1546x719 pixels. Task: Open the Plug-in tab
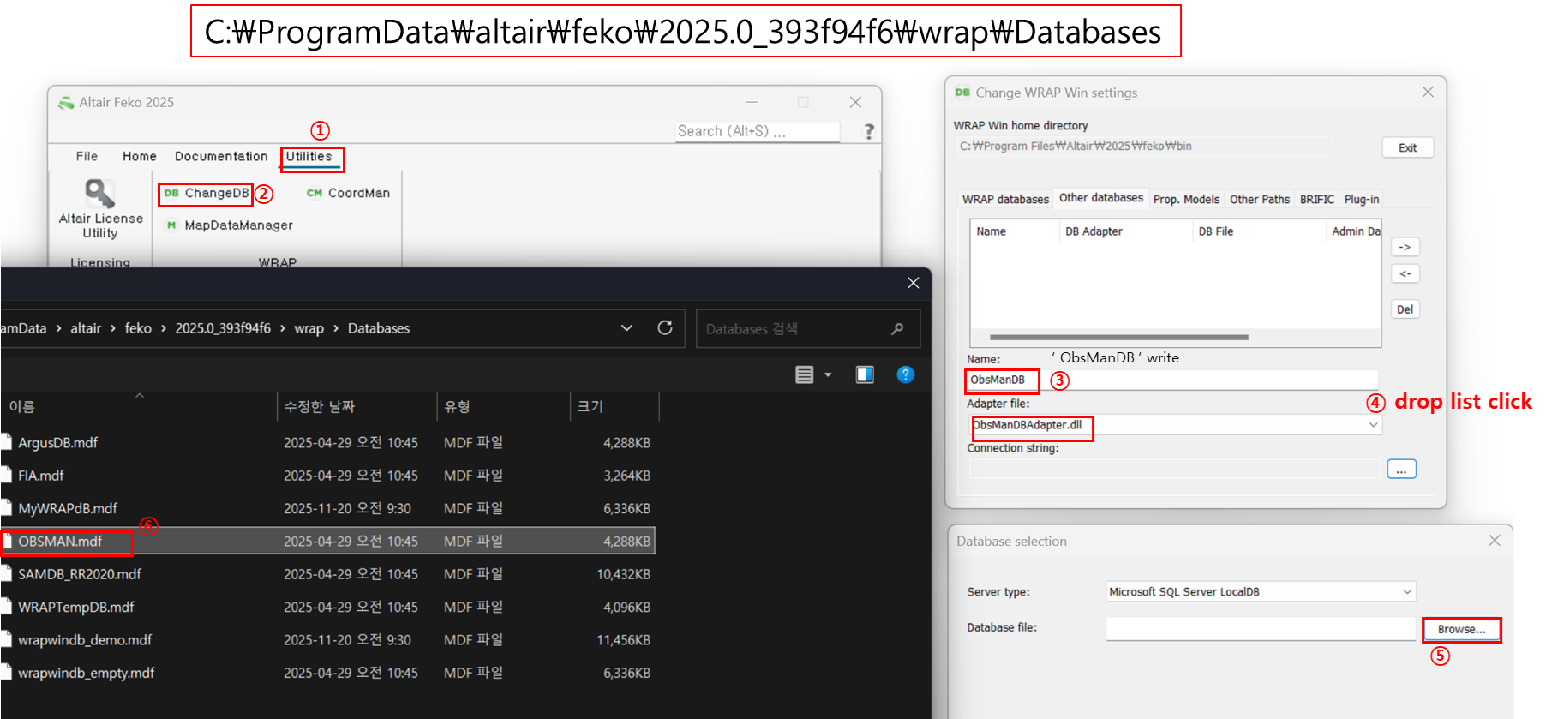point(1362,199)
